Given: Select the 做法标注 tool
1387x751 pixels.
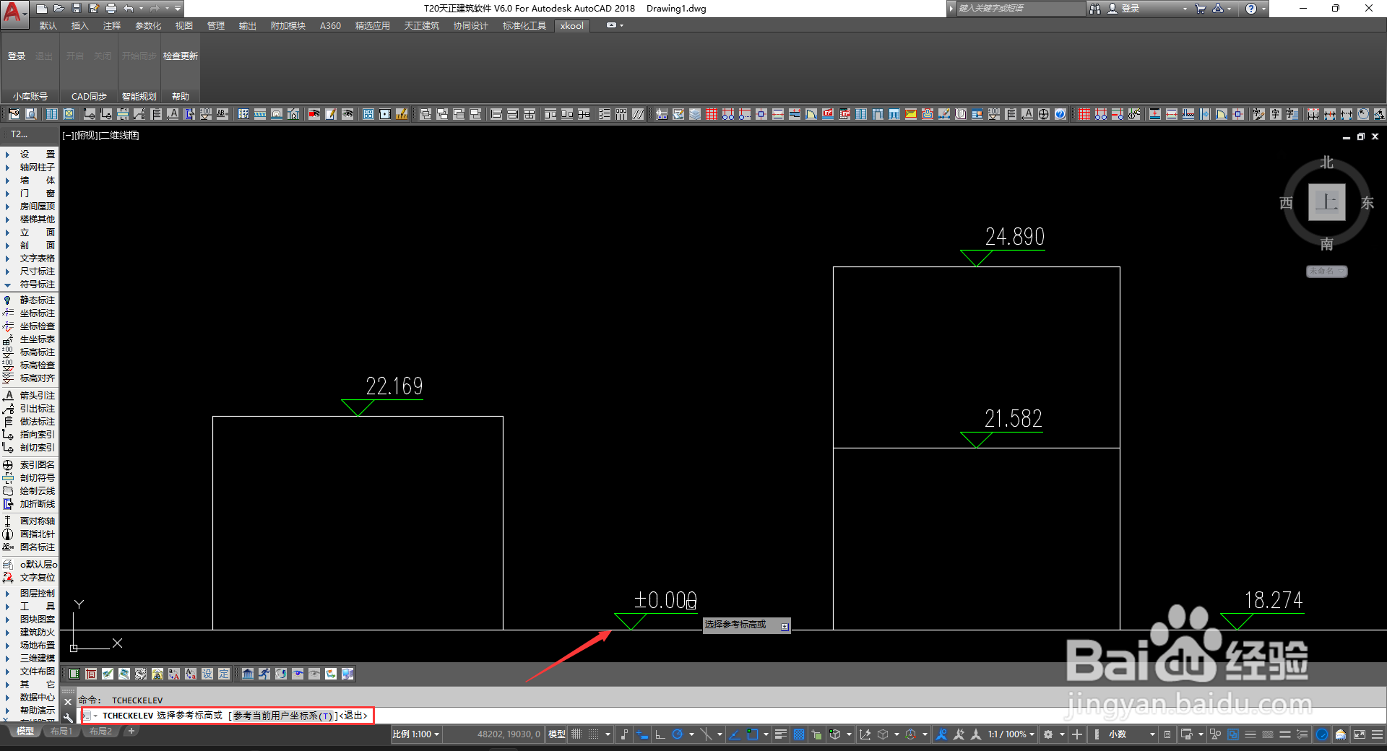Looking at the screenshot, I should click(29, 422).
